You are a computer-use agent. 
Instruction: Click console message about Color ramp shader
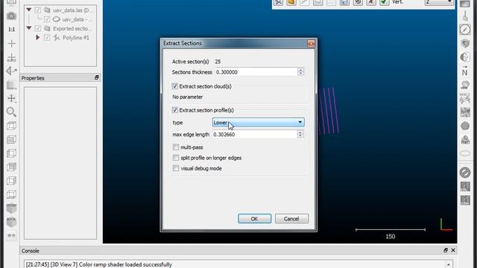click(x=99, y=265)
